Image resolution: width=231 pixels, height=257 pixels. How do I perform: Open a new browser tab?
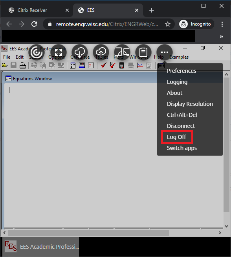152,10
